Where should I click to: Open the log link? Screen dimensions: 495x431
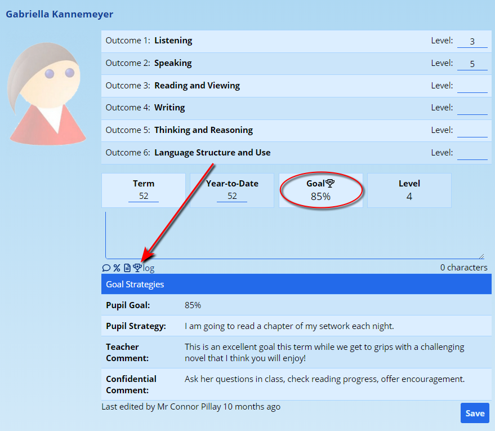[149, 268]
